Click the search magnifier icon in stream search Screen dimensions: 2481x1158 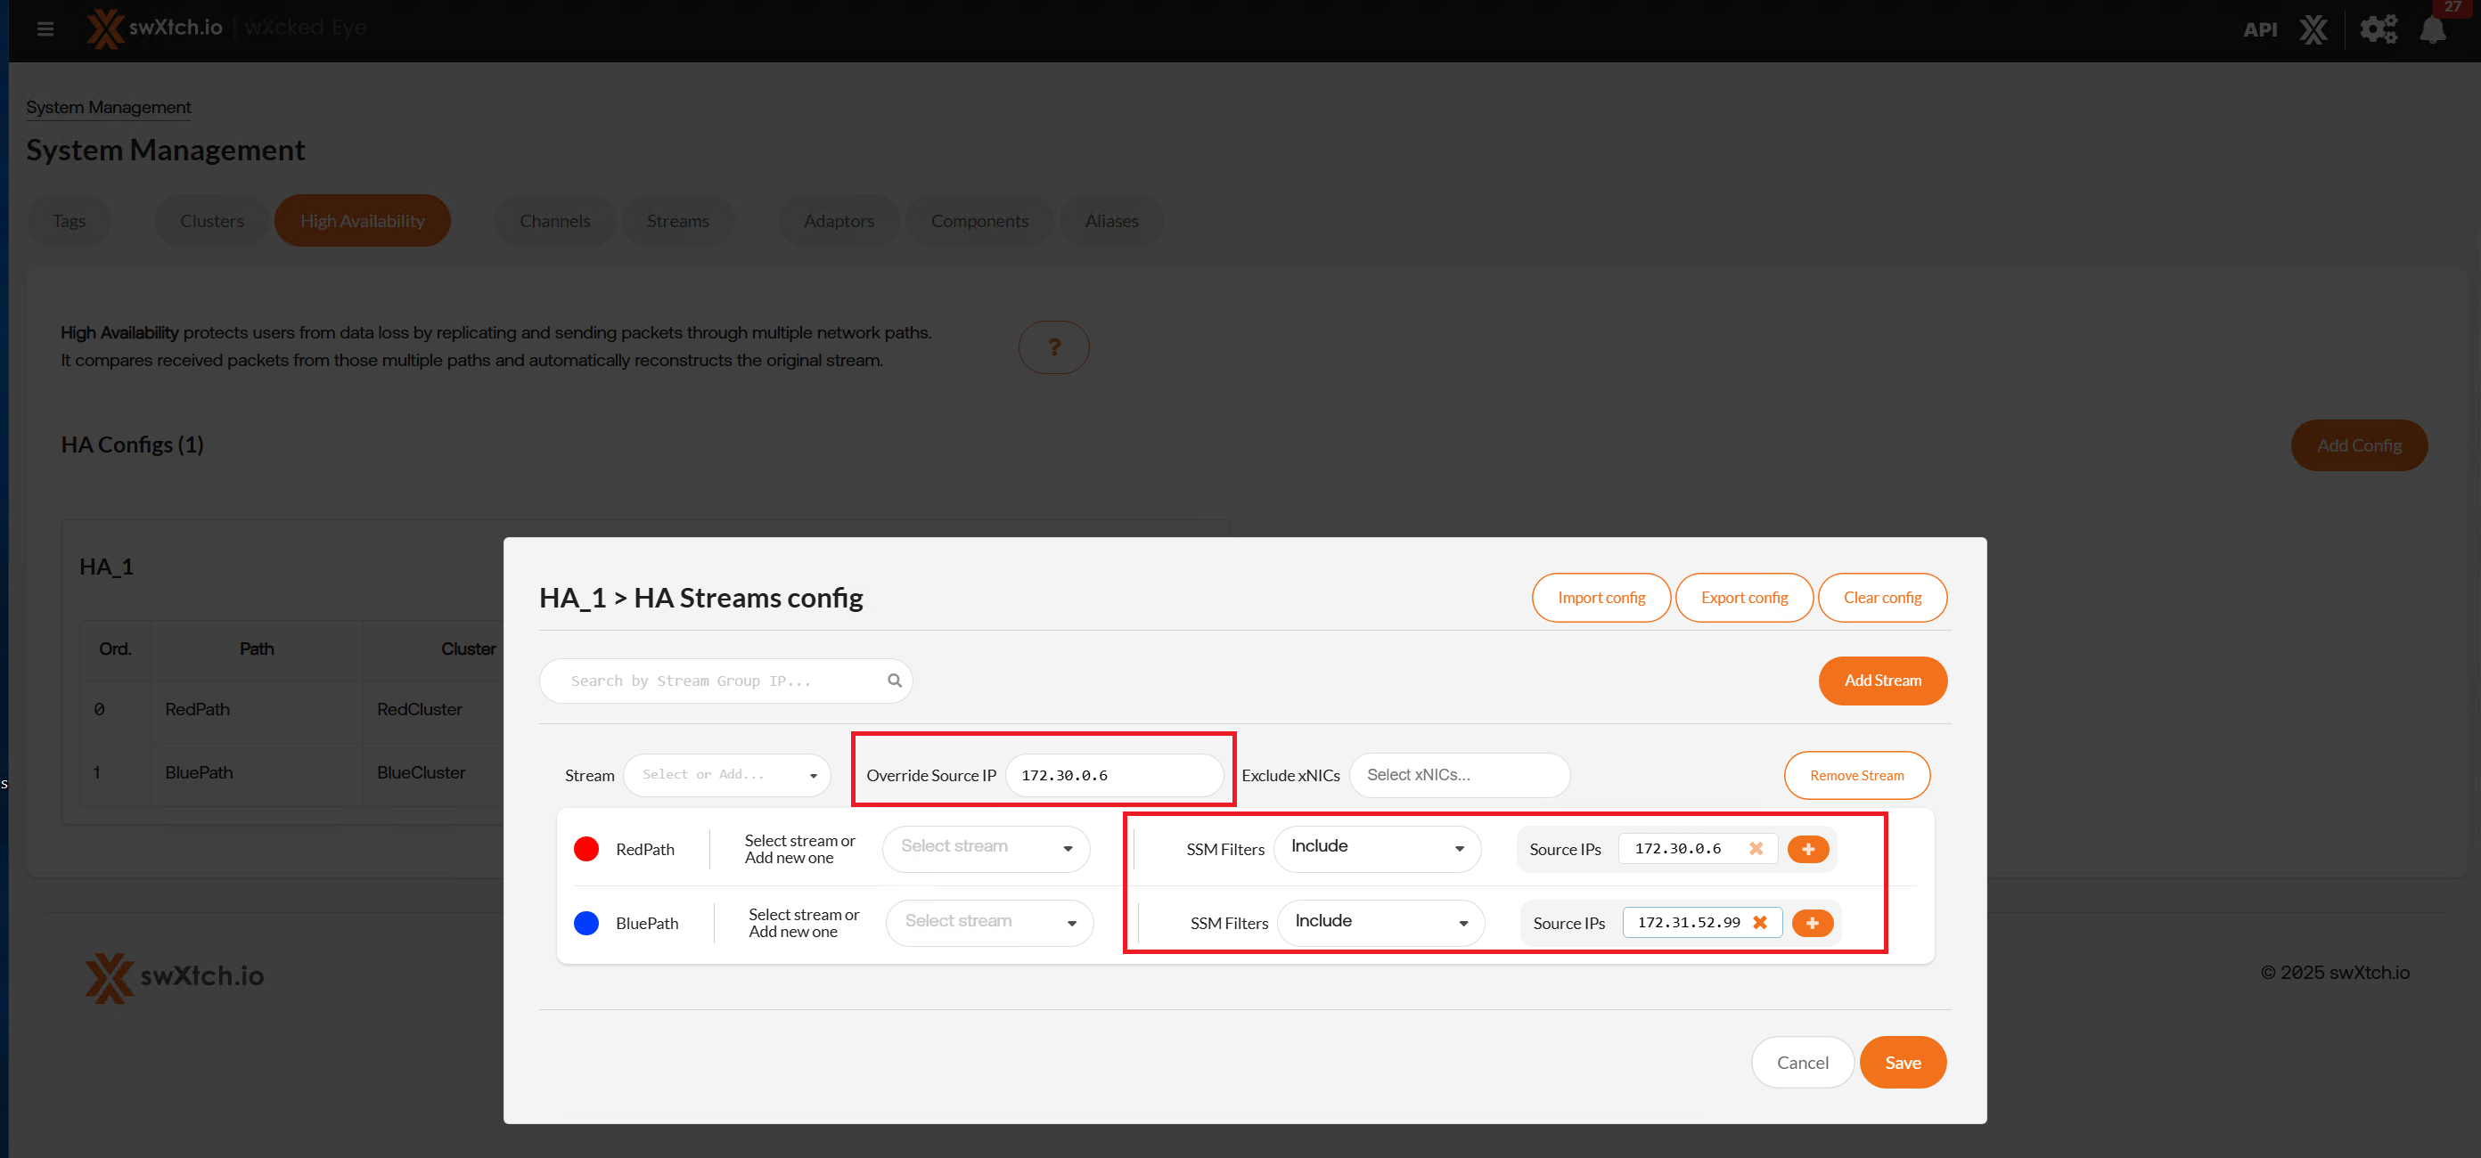coord(894,681)
